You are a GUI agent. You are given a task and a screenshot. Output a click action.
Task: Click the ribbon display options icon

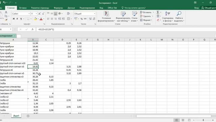[x=195, y=3]
